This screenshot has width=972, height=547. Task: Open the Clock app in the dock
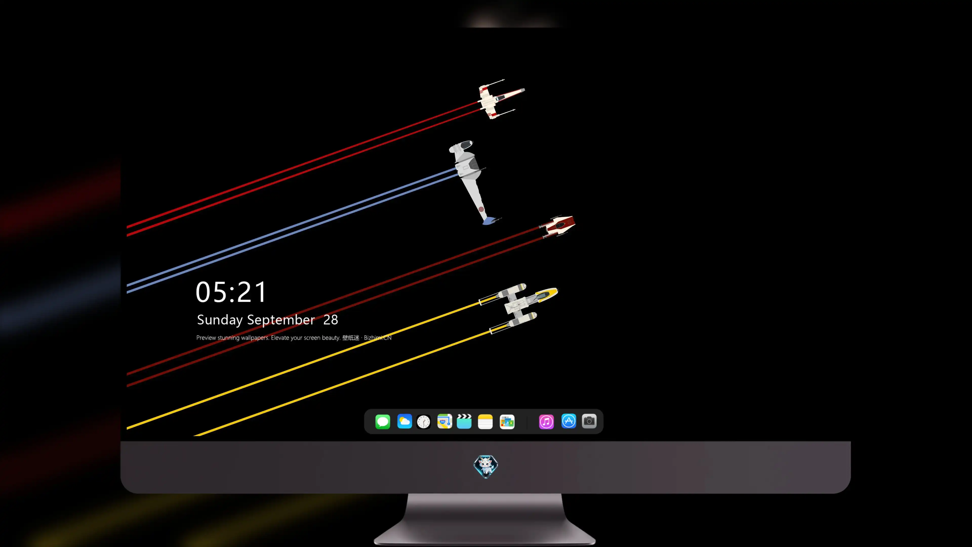tap(423, 422)
